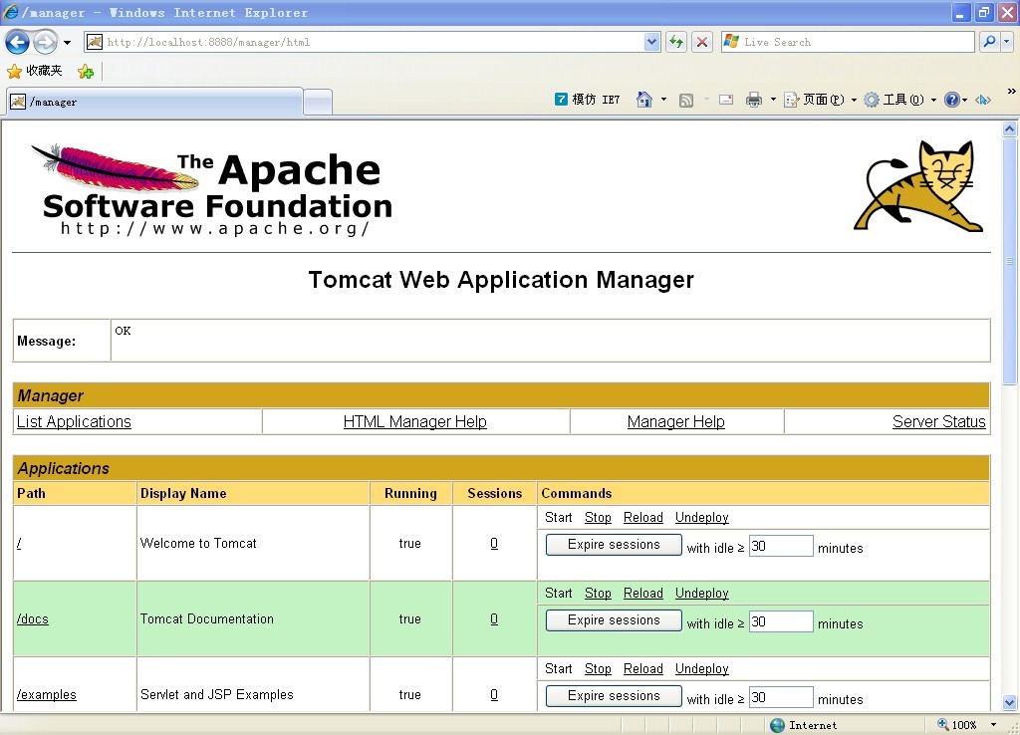Click the "Welcome to Tomcat" display name cell

point(253,543)
